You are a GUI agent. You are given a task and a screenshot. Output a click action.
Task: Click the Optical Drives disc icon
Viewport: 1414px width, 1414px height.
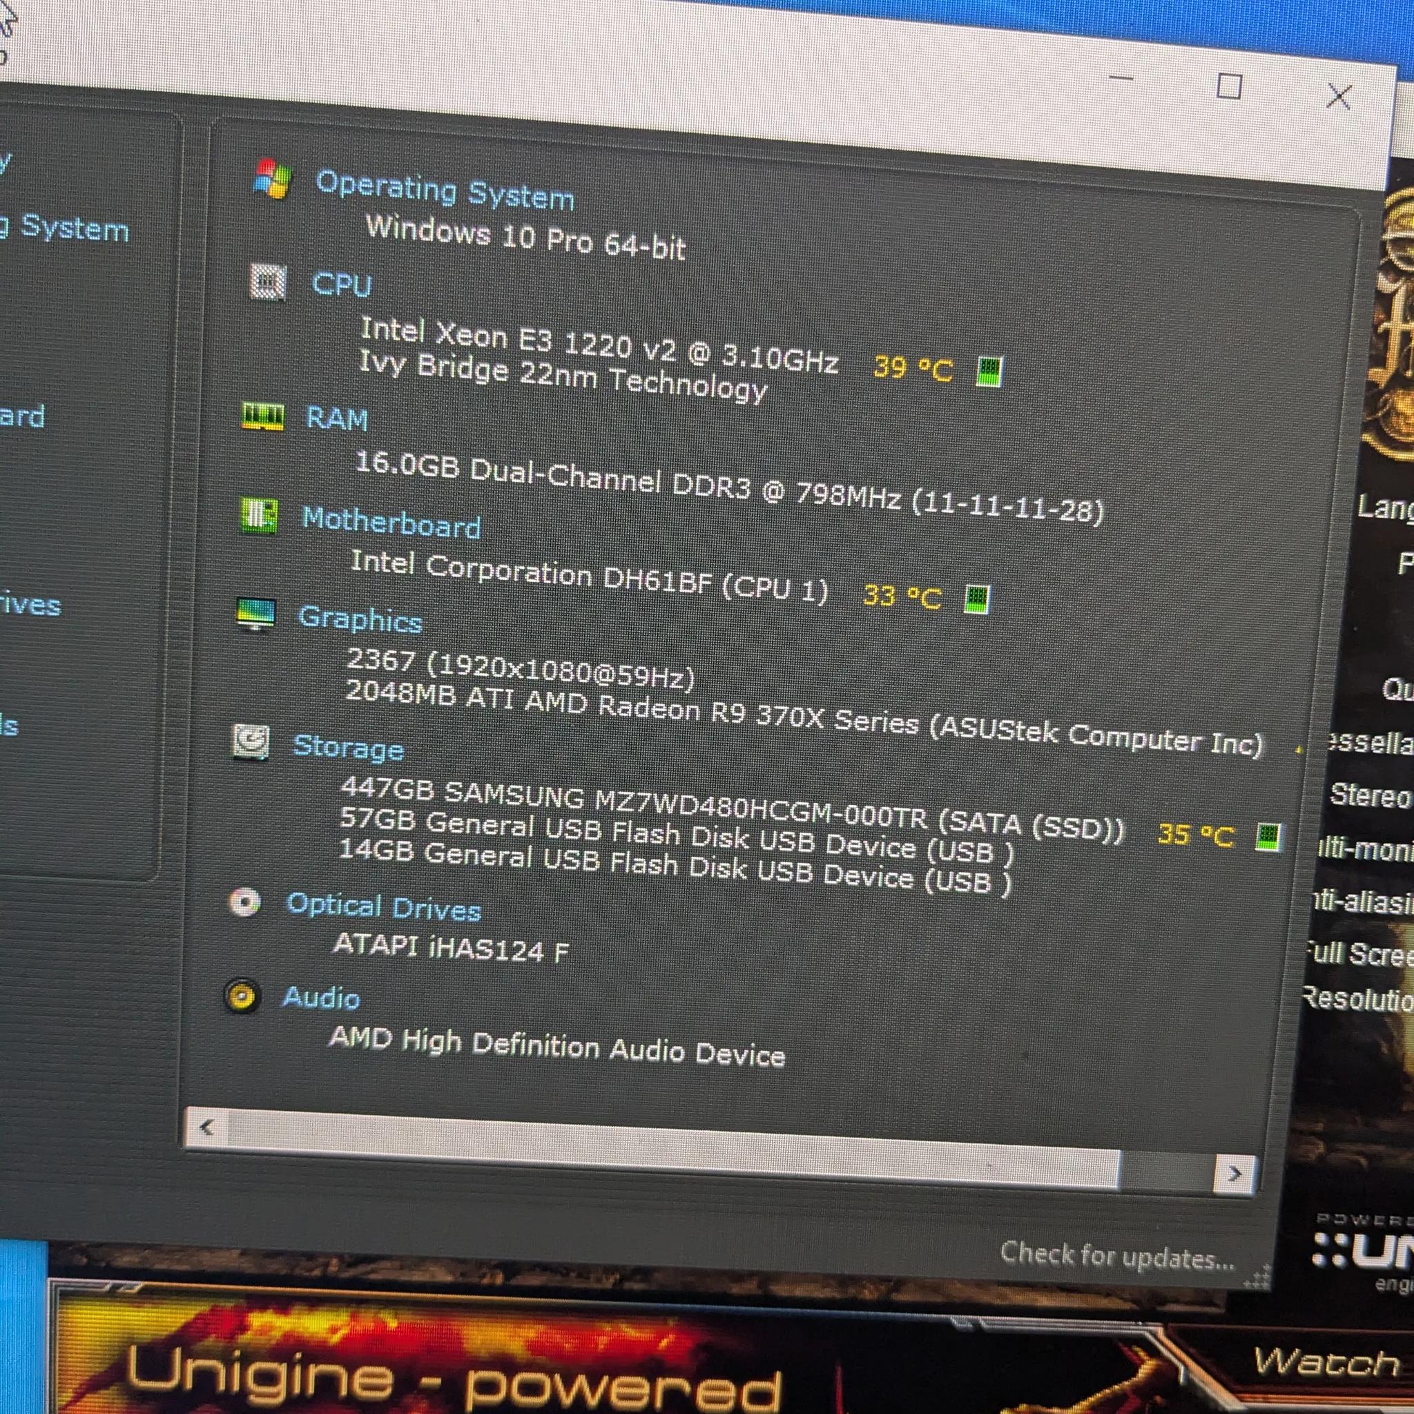tap(244, 902)
